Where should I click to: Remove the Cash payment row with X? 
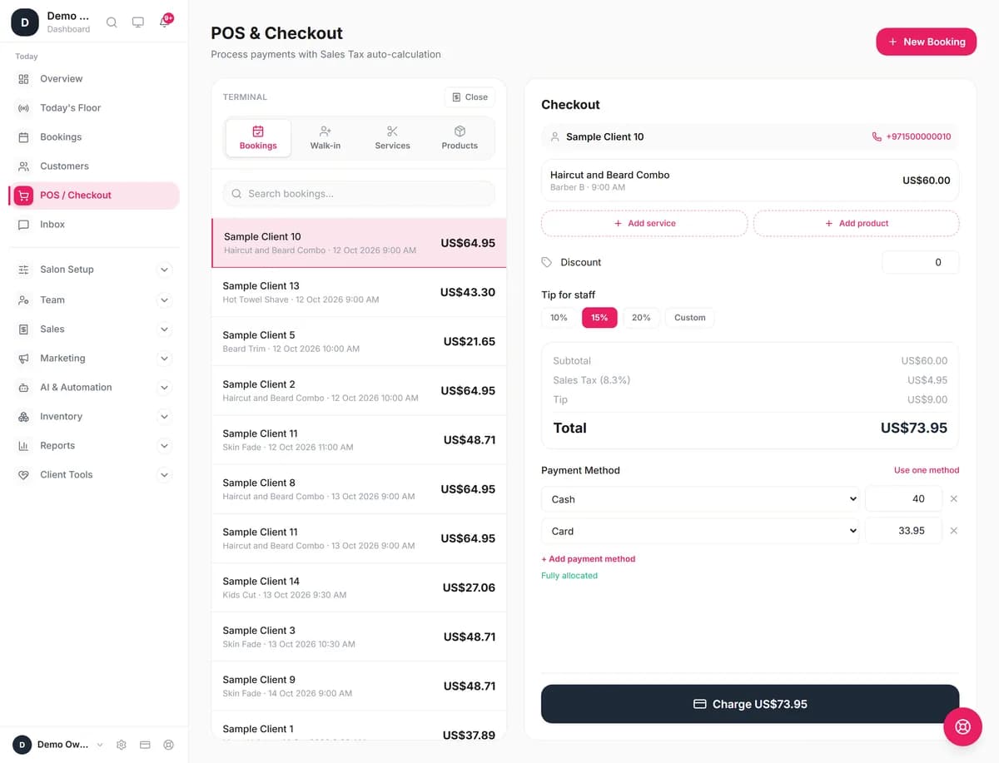click(954, 499)
